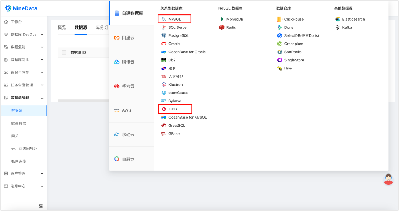The width and height of the screenshot is (399, 211).
Task: Click the TiDB red icon
Action: click(x=164, y=109)
